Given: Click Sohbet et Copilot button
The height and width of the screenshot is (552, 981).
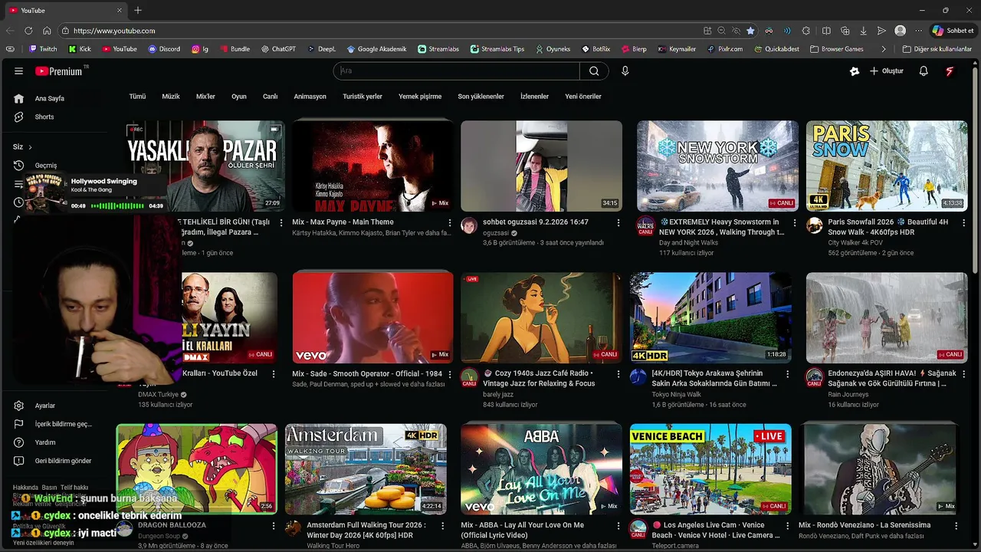Looking at the screenshot, I should 953,31.
